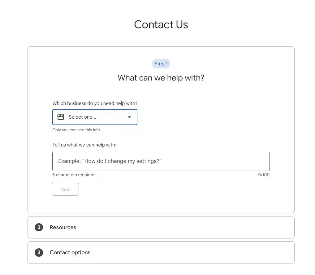The width and height of the screenshot is (315, 275).
Task: Click the "What can we help with?" heading
Action: click(161, 78)
